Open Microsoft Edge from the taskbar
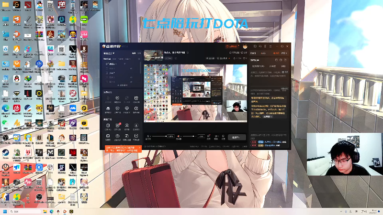The image size is (383, 215). pos(52,211)
